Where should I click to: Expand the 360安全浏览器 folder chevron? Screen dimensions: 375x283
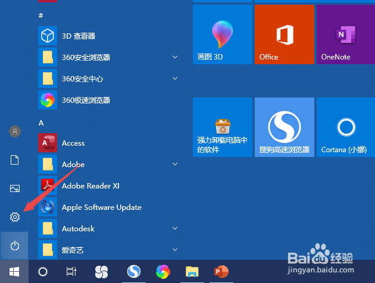[x=175, y=57]
